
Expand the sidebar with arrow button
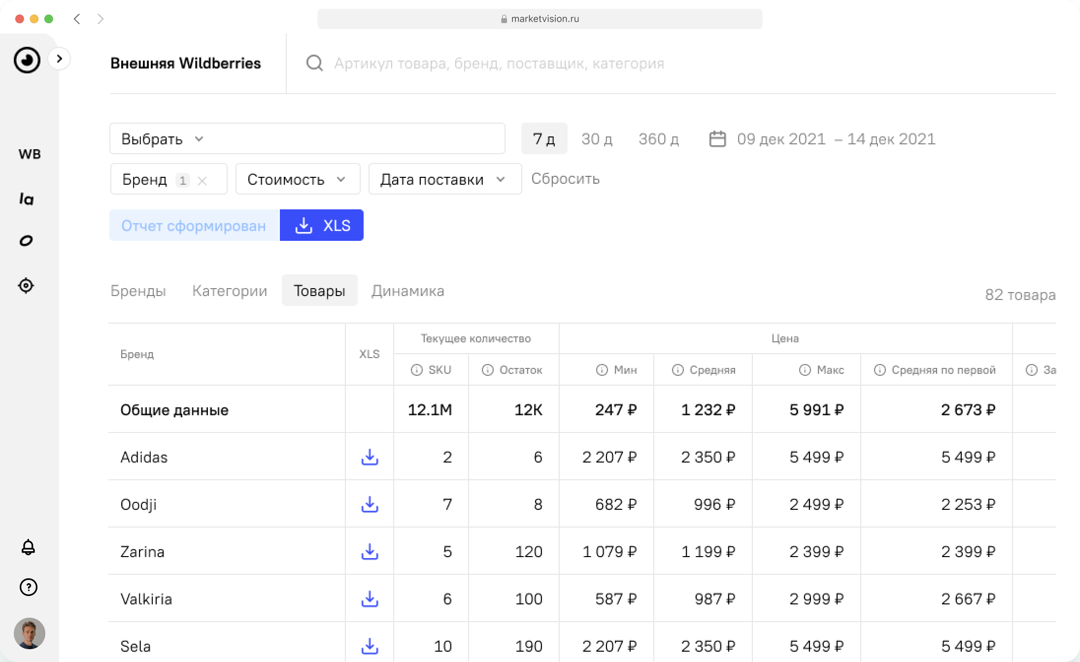point(60,59)
